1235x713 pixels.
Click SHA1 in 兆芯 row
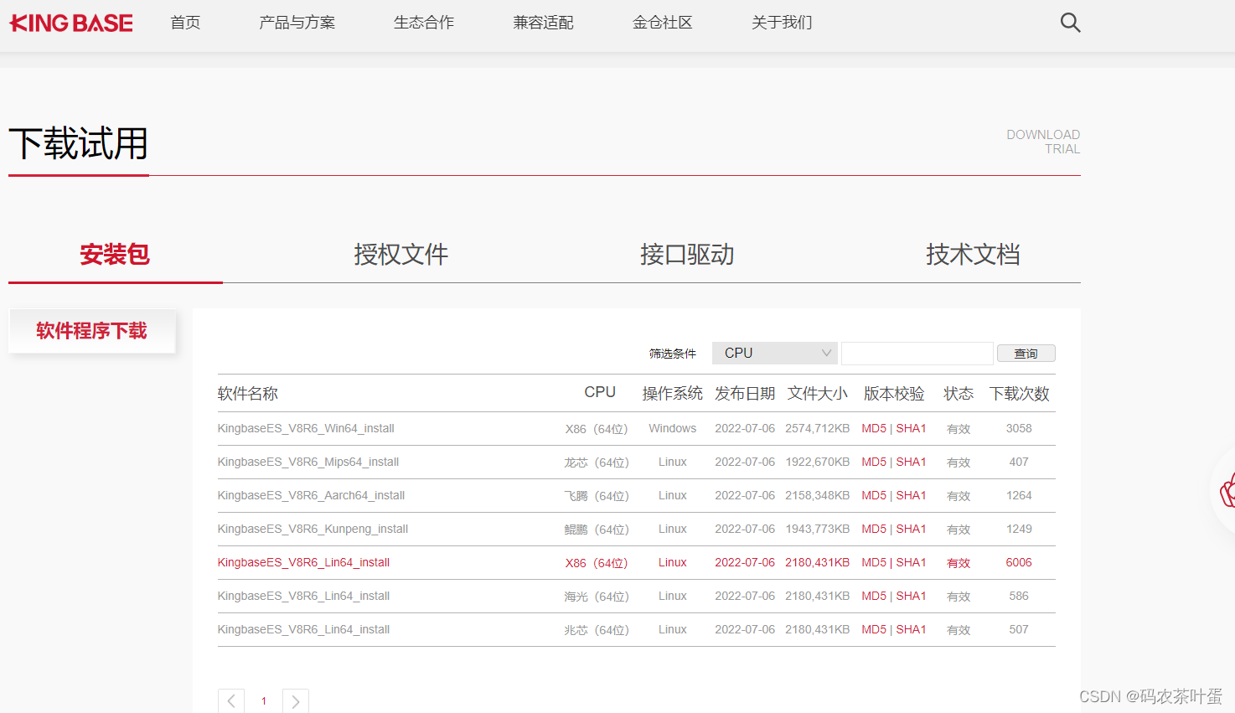coord(912,629)
